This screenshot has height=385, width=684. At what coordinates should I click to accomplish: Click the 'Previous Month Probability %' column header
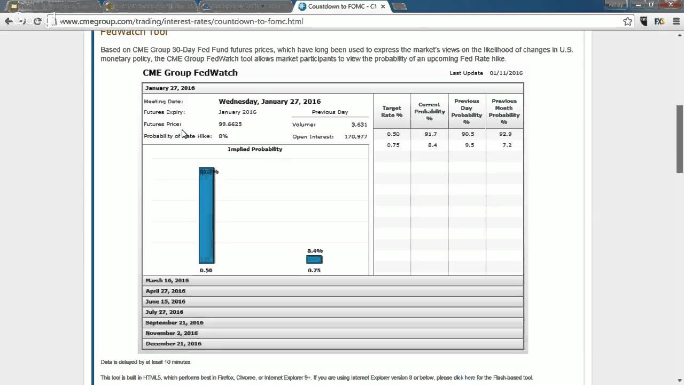[504, 111]
